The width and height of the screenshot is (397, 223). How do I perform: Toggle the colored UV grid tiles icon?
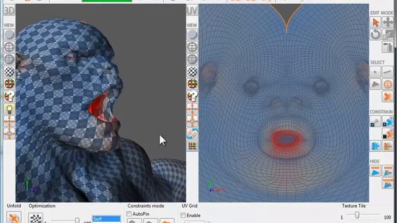pos(192,146)
